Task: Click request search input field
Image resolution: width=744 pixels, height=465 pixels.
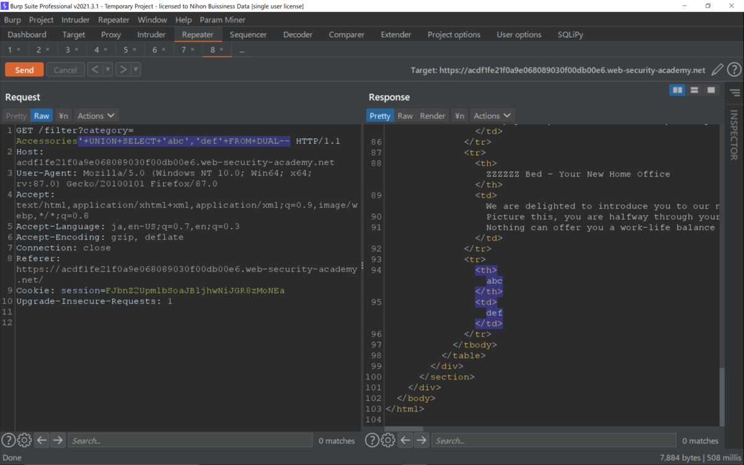Action: pos(190,440)
